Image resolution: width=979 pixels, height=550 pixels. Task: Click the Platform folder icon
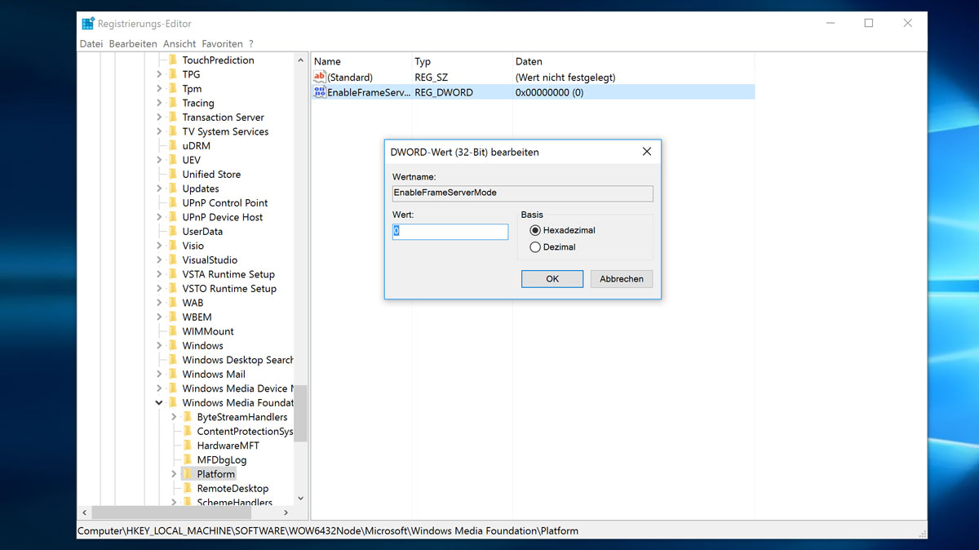(188, 474)
